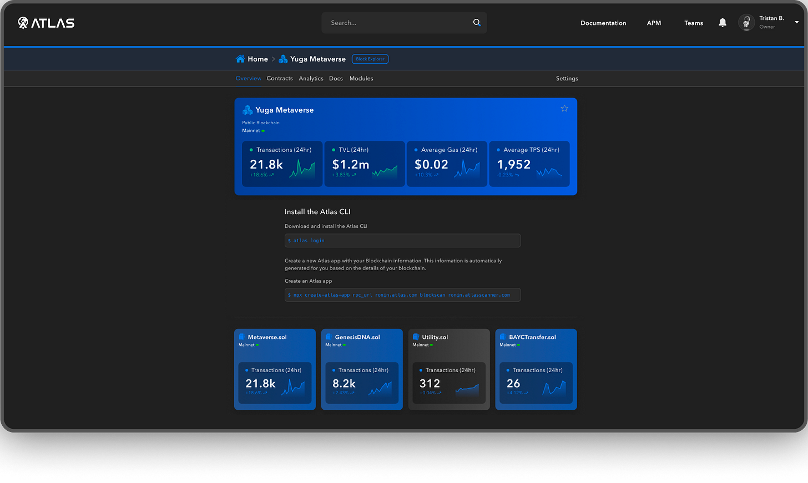Click sparkline in GenesisDNA.sol card
Image resolution: width=808 pixels, height=483 pixels.
[x=380, y=388]
